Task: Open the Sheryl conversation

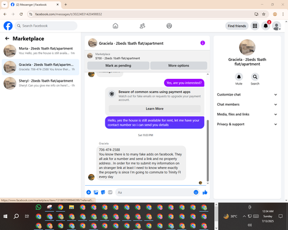Action: coord(40,83)
